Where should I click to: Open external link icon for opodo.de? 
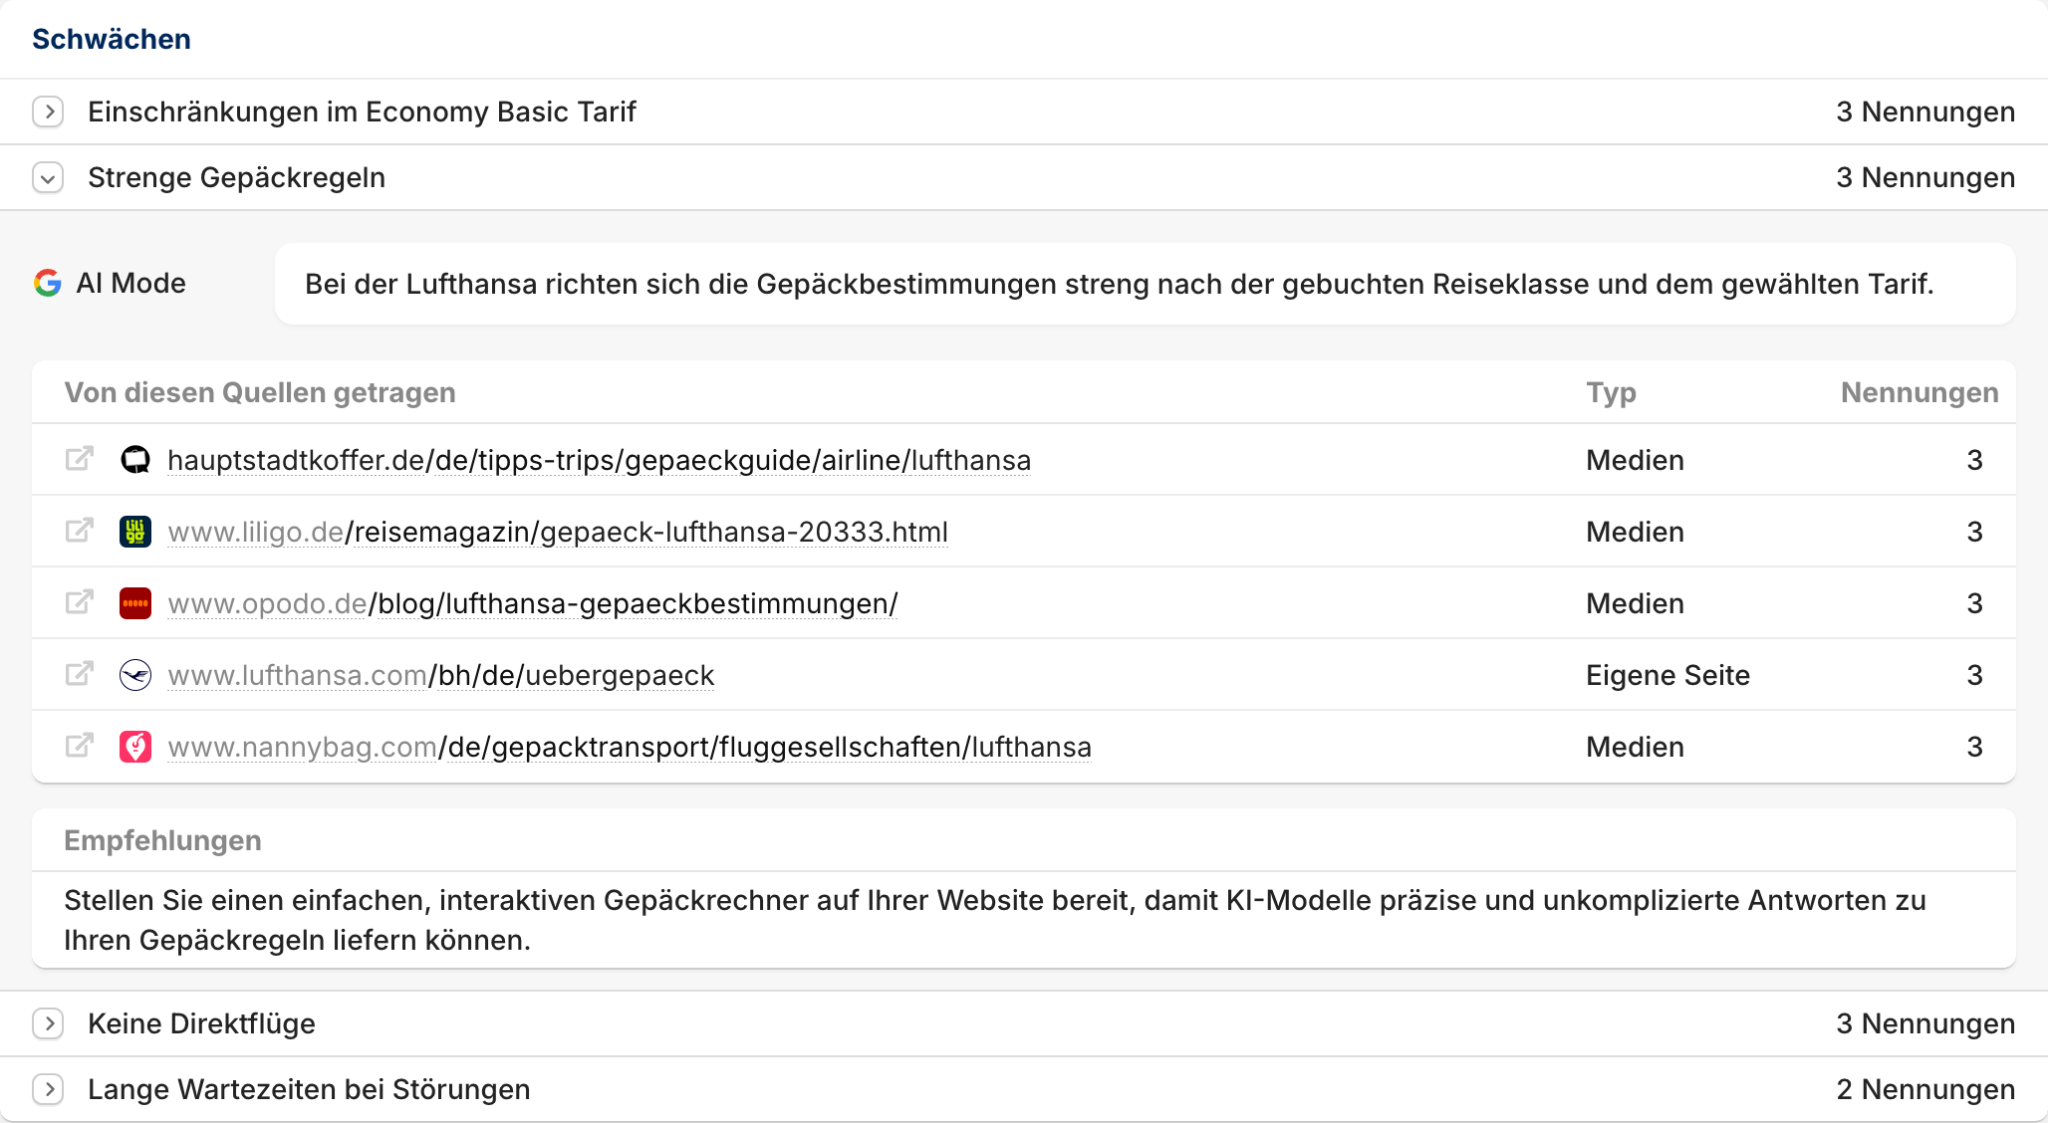(80, 602)
